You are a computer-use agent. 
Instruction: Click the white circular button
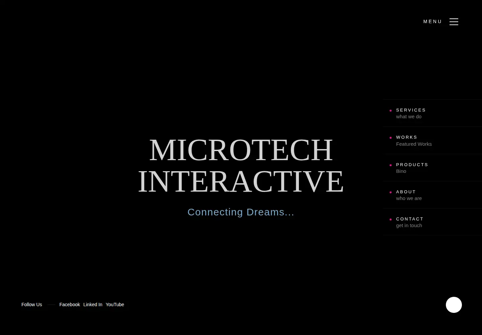454,305
